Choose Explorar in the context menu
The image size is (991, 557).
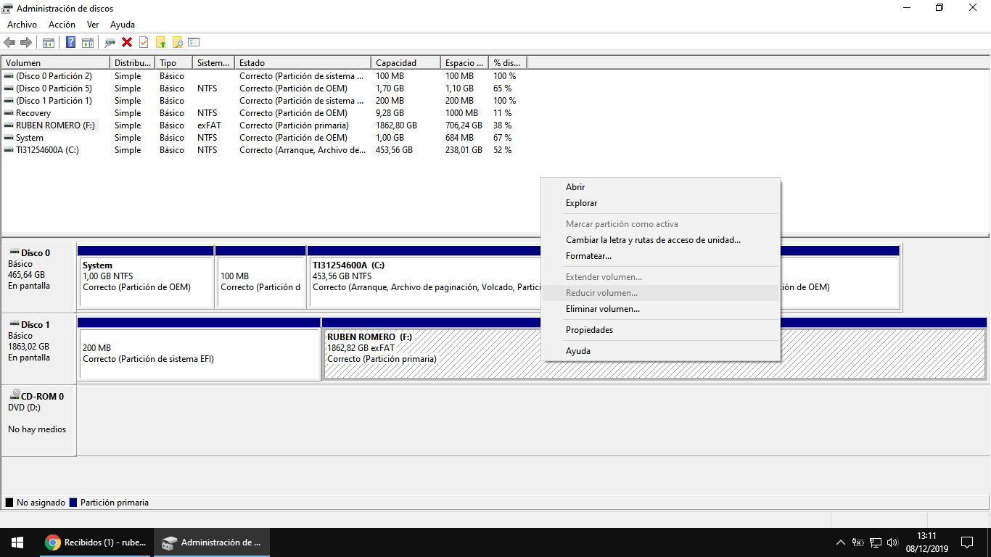coord(661,203)
